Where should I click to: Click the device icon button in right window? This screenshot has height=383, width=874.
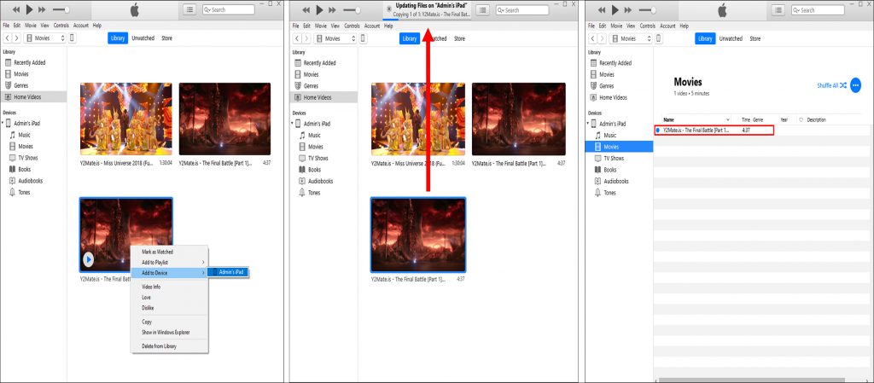(658, 38)
